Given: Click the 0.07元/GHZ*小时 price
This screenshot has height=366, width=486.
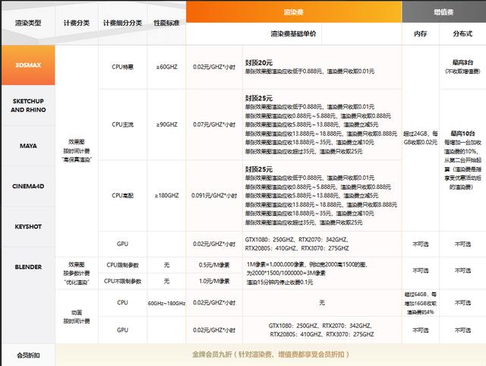Looking at the screenshot, I should pyautogui.click(x=214, y=125).
